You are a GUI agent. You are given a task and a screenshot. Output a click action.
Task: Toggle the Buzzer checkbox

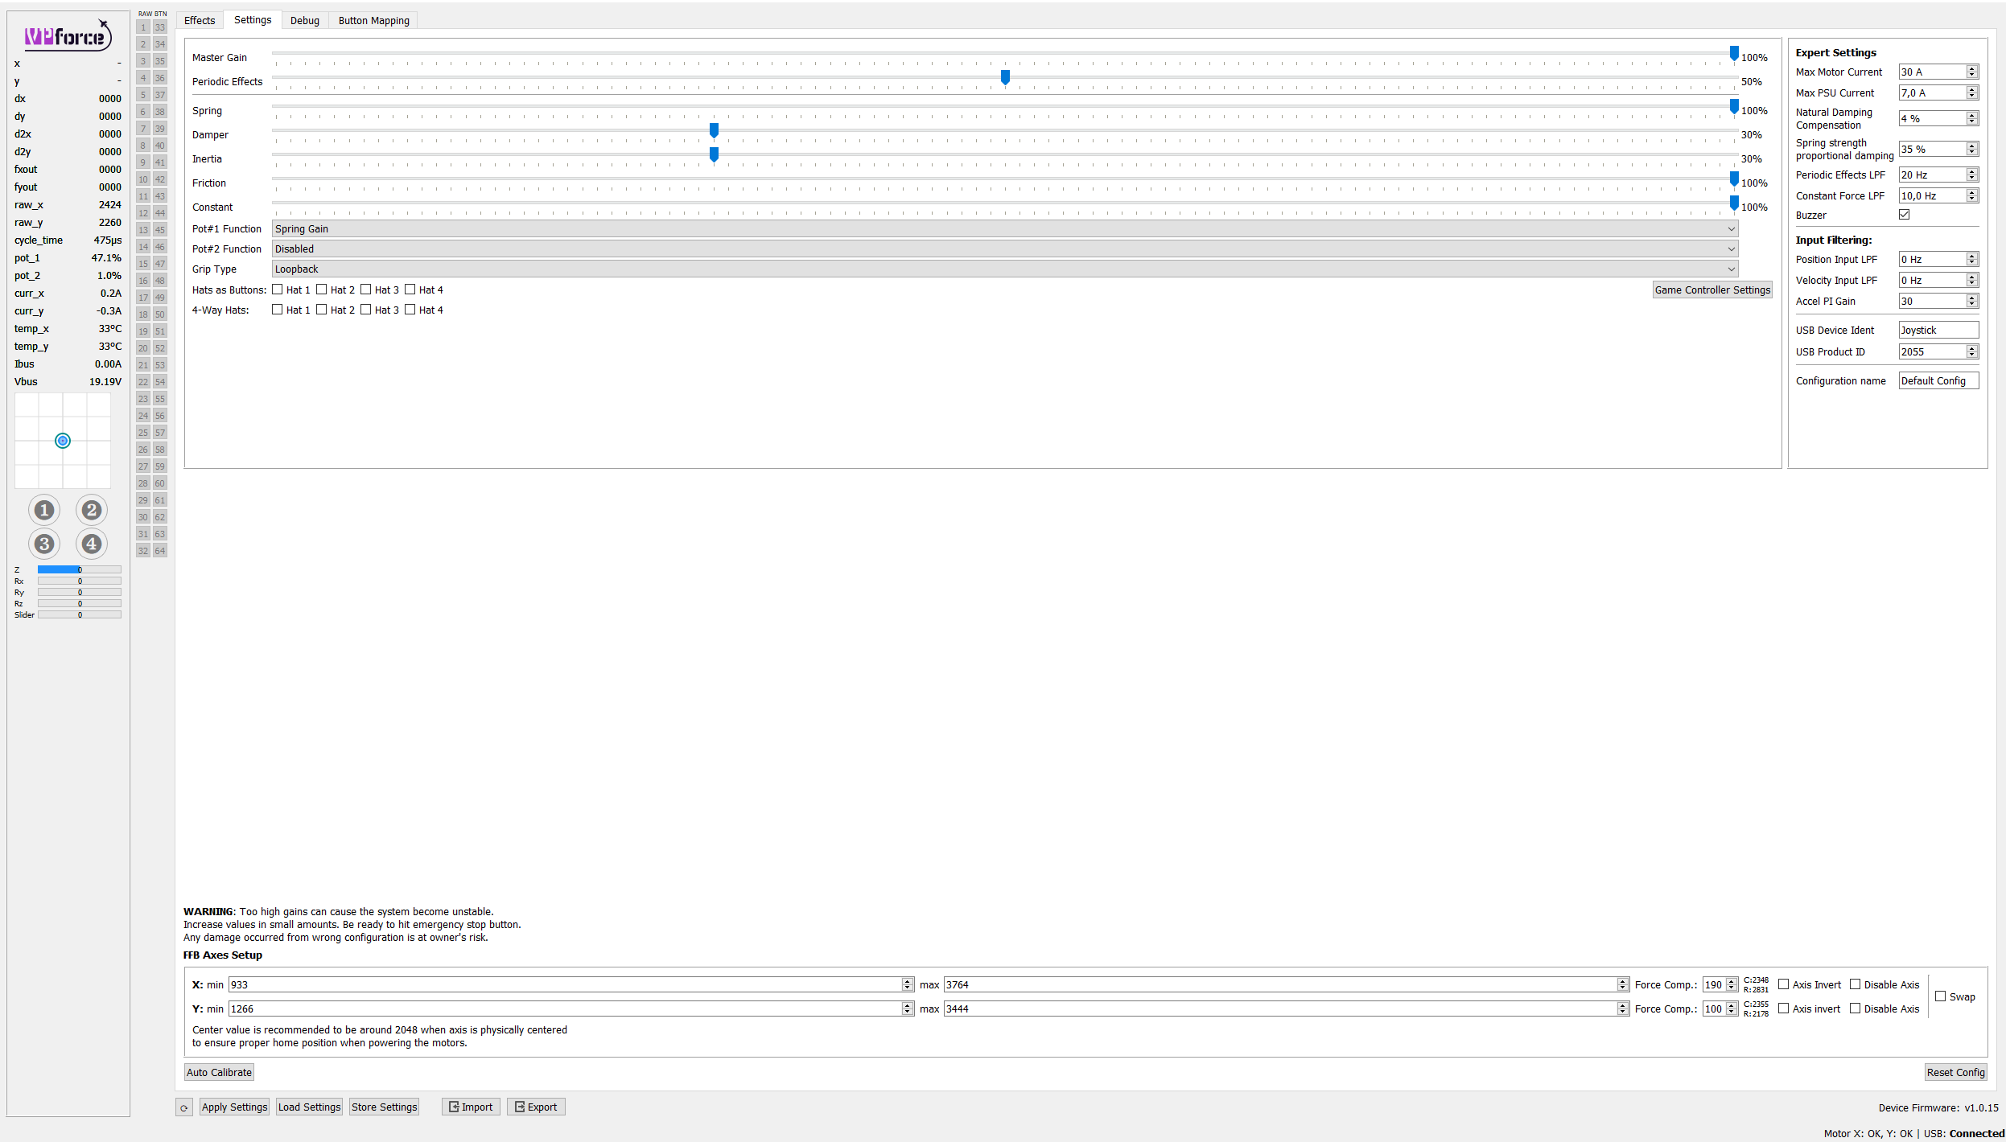(1904, 215)
